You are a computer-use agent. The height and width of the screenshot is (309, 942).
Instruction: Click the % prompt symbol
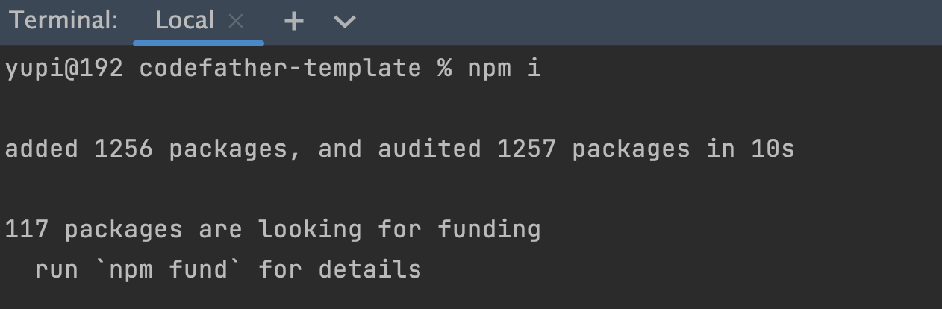pos(445,69)
